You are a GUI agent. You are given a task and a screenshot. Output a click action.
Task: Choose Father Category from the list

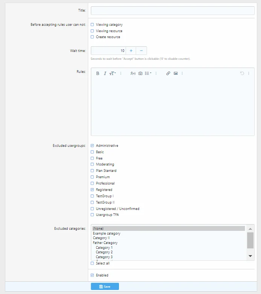105,243
